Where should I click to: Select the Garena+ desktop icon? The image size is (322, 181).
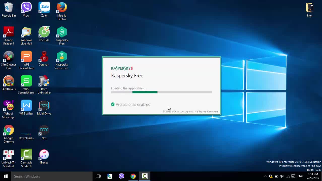[44, 59]
